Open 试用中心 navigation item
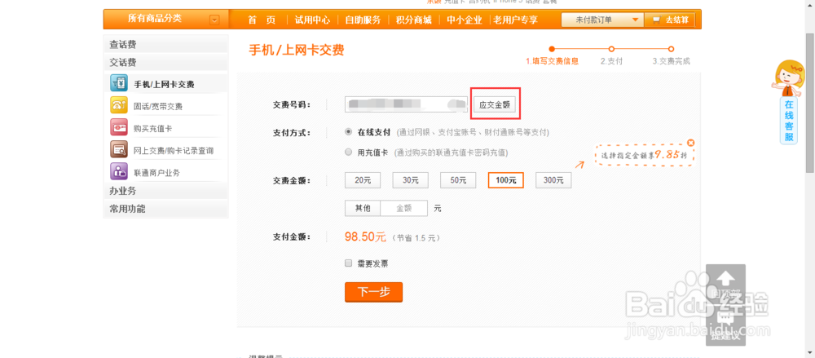Viewport: 815px width, 358px height. 312,20
